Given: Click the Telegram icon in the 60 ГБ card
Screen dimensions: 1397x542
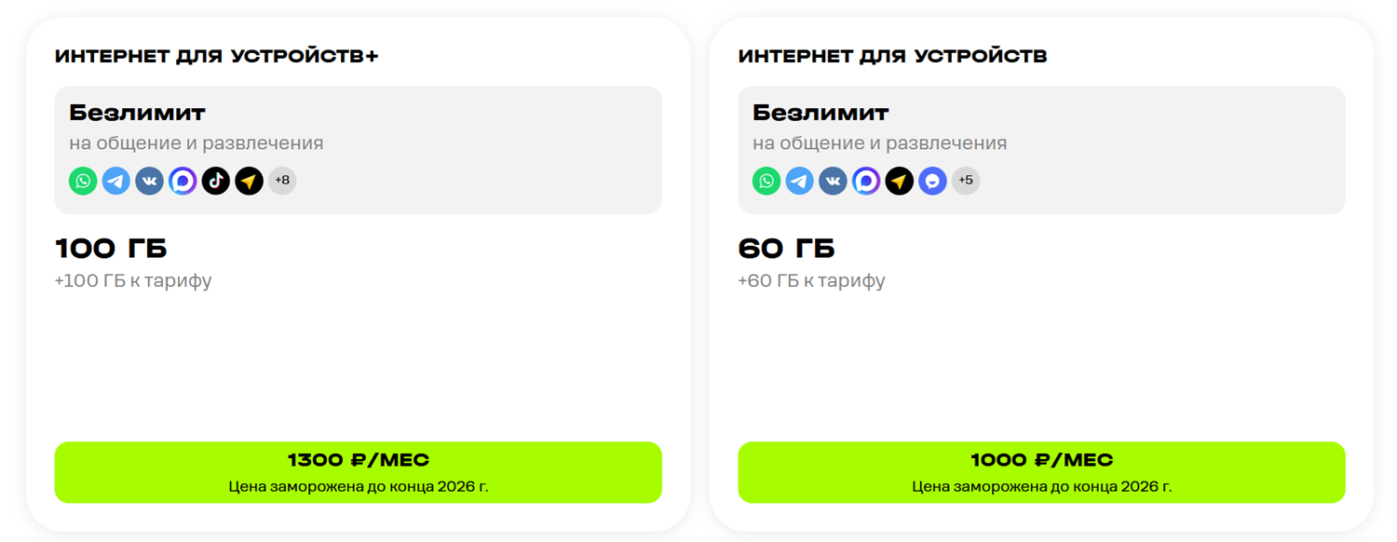Looking at the screenshot, I should 800,181.
